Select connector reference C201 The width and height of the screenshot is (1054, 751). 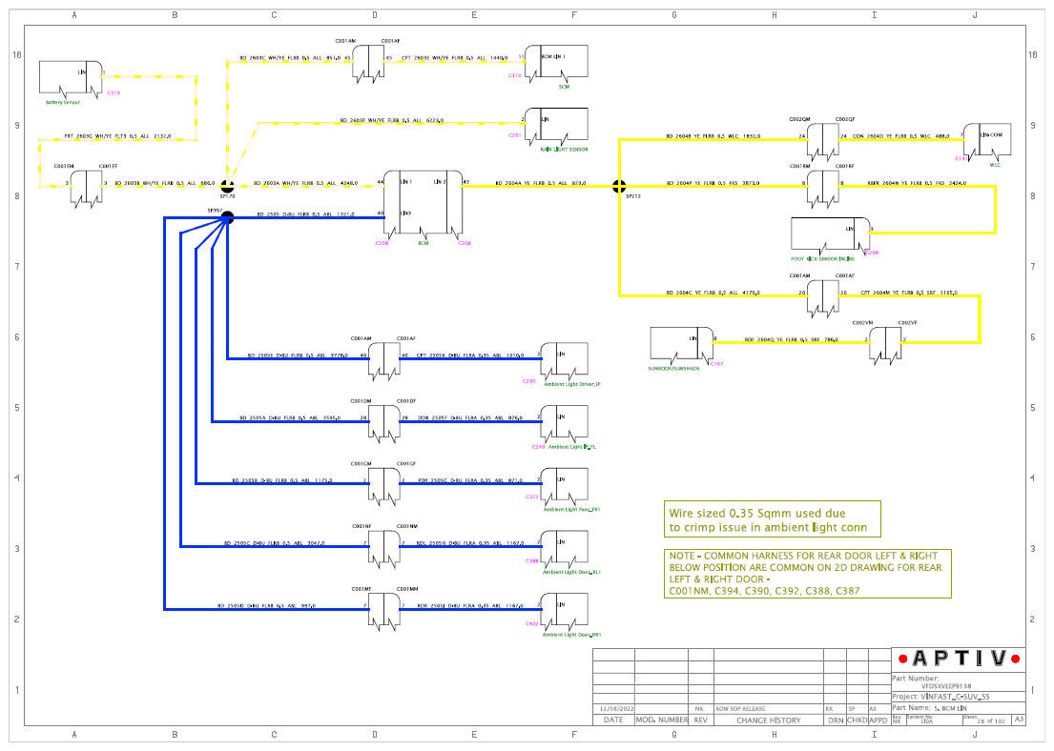515,135
